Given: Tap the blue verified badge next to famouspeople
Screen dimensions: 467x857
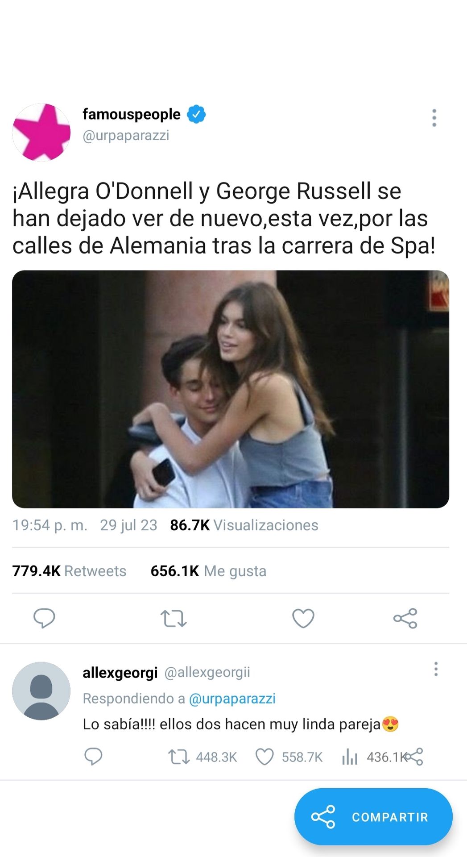Looking at the screenshot, I should click(x=196, y=114).
